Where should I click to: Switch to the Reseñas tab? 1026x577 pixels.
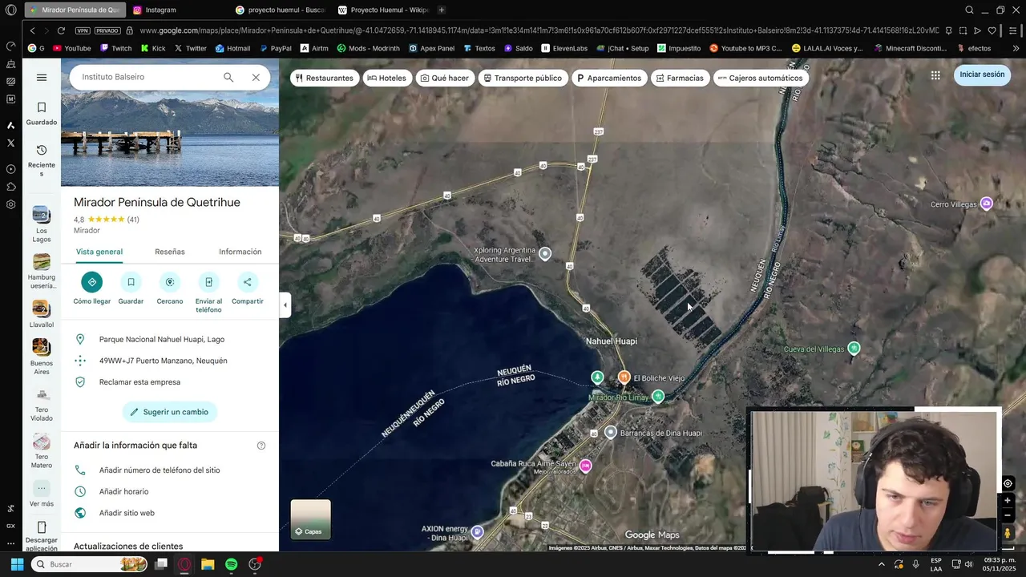click(x=170, y=252)
